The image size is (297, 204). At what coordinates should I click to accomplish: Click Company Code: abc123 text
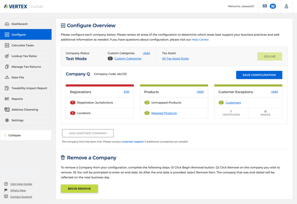pos(110,74)
